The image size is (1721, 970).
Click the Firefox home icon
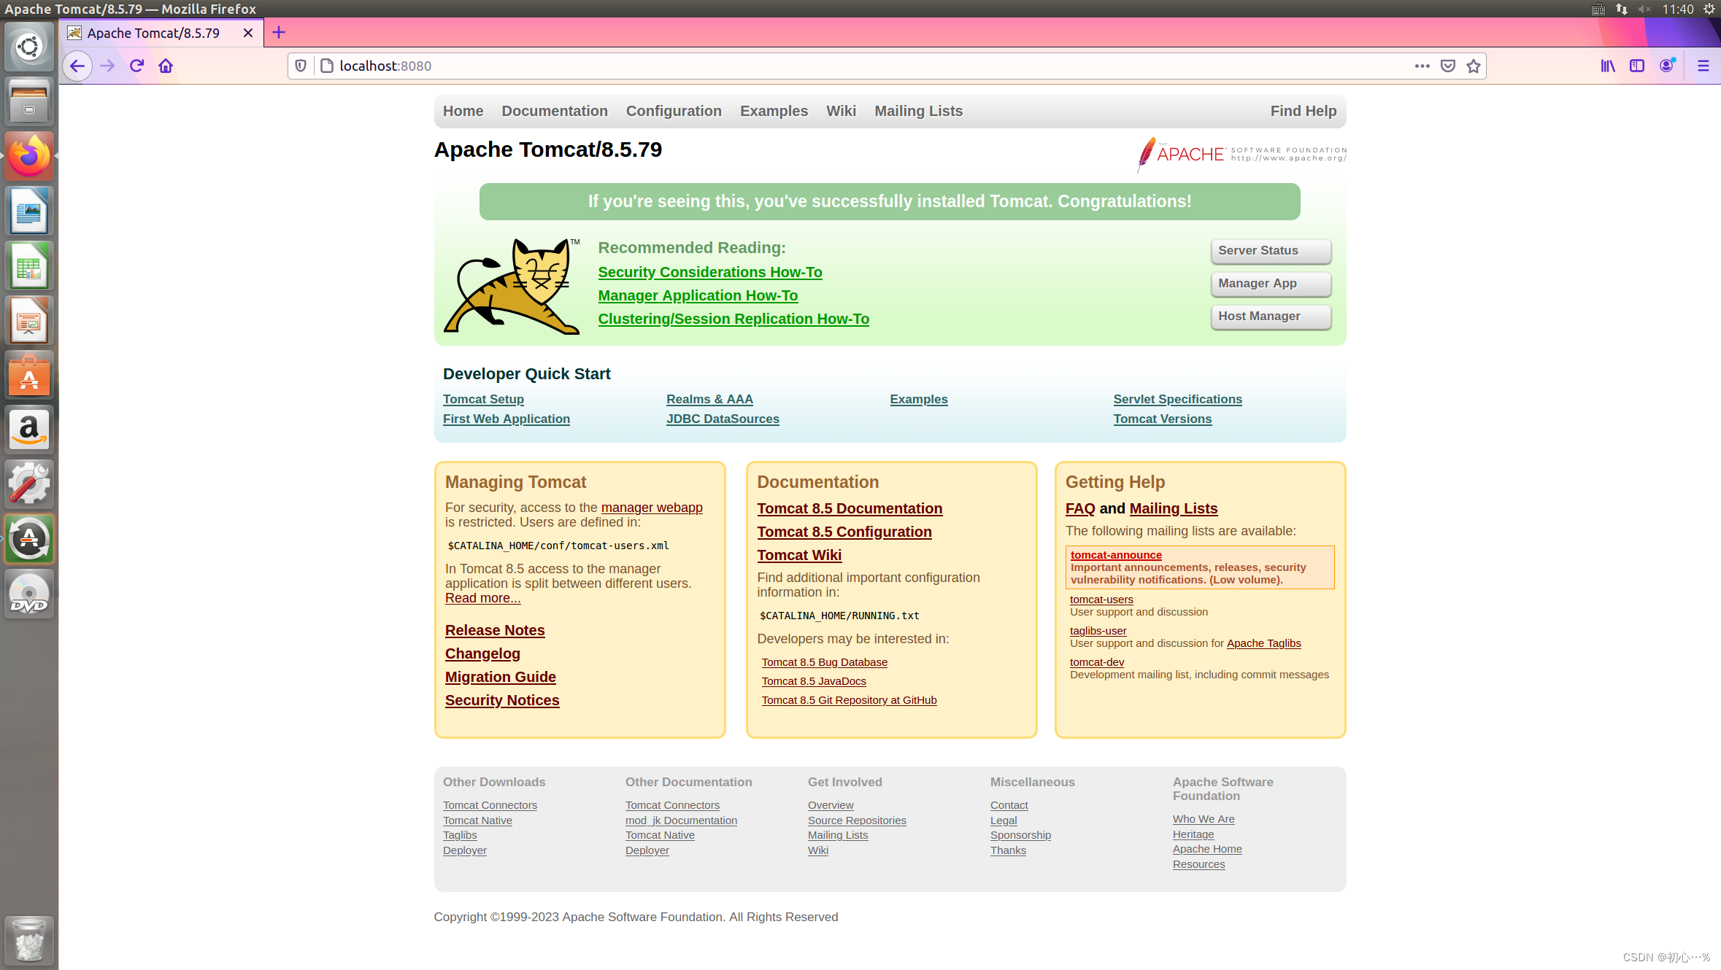[166, 66]
